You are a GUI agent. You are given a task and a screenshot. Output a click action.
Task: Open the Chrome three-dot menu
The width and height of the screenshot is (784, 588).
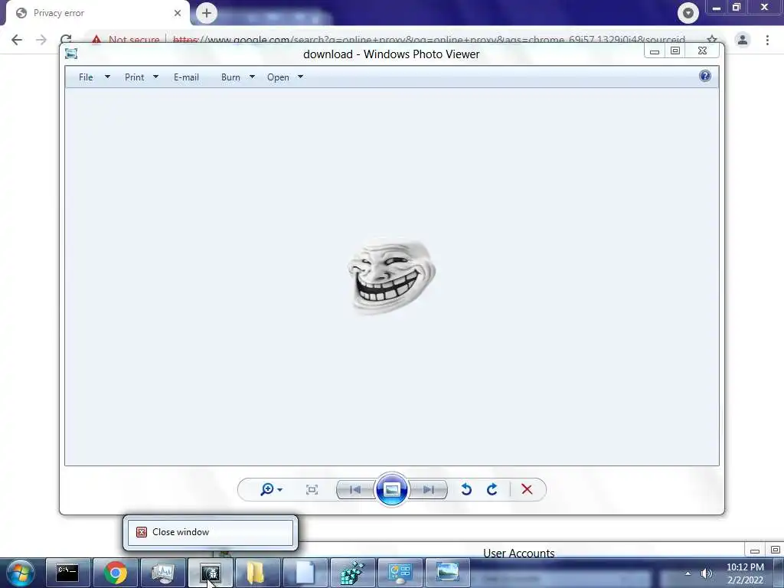767,40
